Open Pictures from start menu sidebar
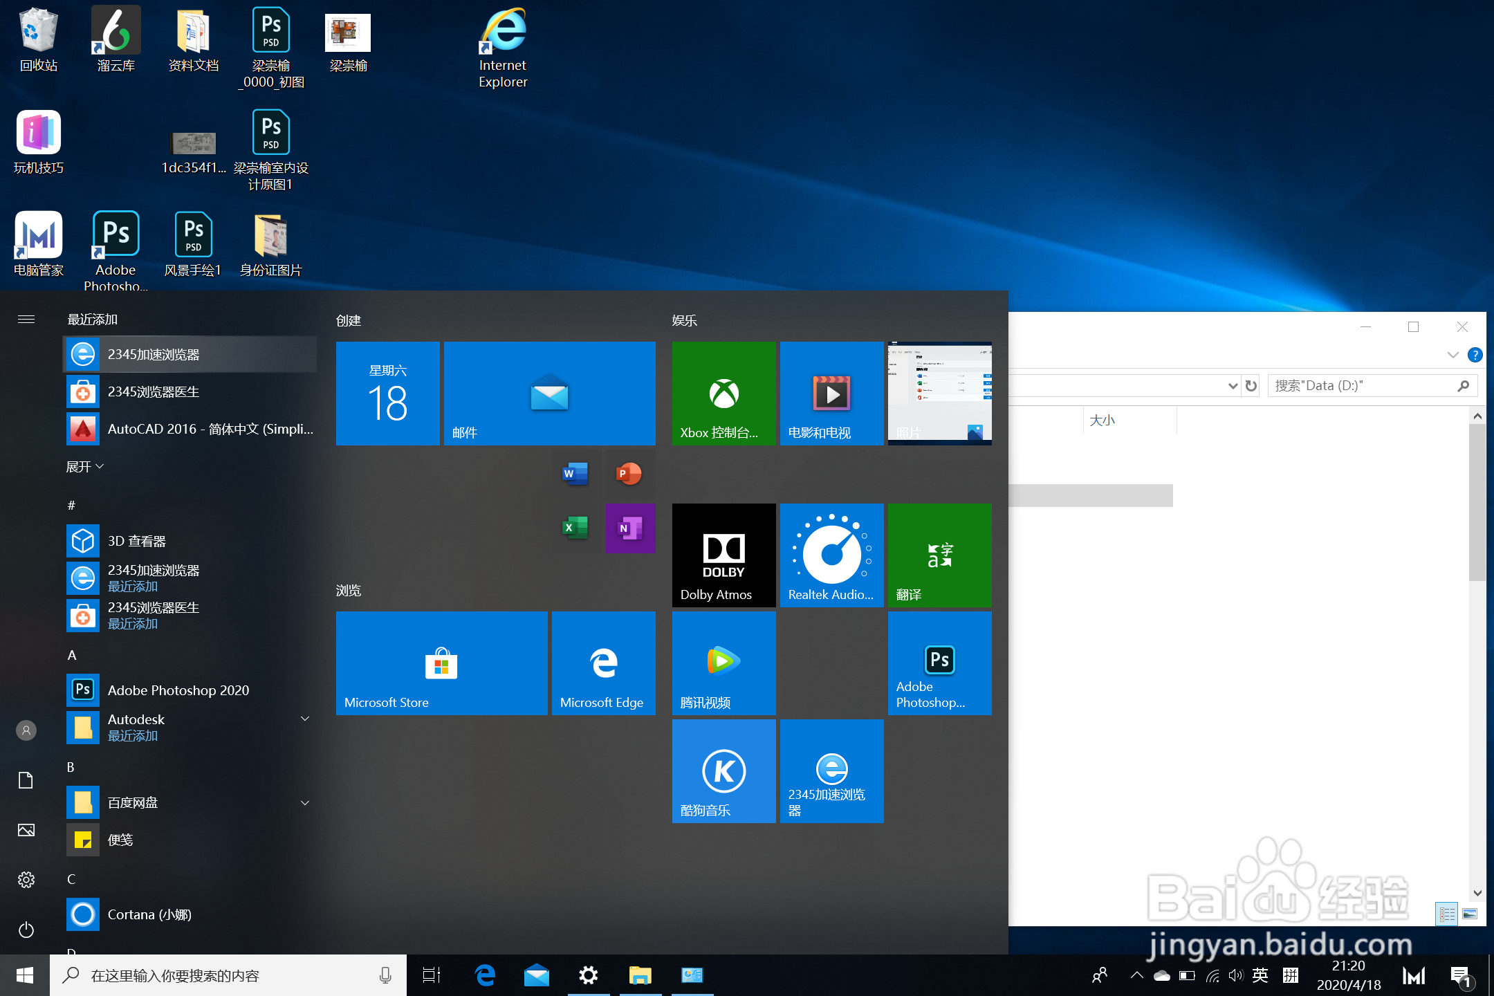Image resolution: width=1494 pixels, height=996 pixels. tap(26, 830)
